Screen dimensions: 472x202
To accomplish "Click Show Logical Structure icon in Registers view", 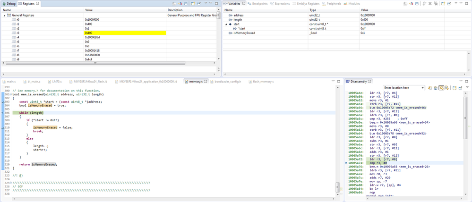I will click(x=180, y=4).
